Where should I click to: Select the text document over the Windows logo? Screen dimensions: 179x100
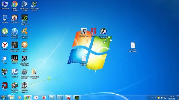tap(84, 61)
